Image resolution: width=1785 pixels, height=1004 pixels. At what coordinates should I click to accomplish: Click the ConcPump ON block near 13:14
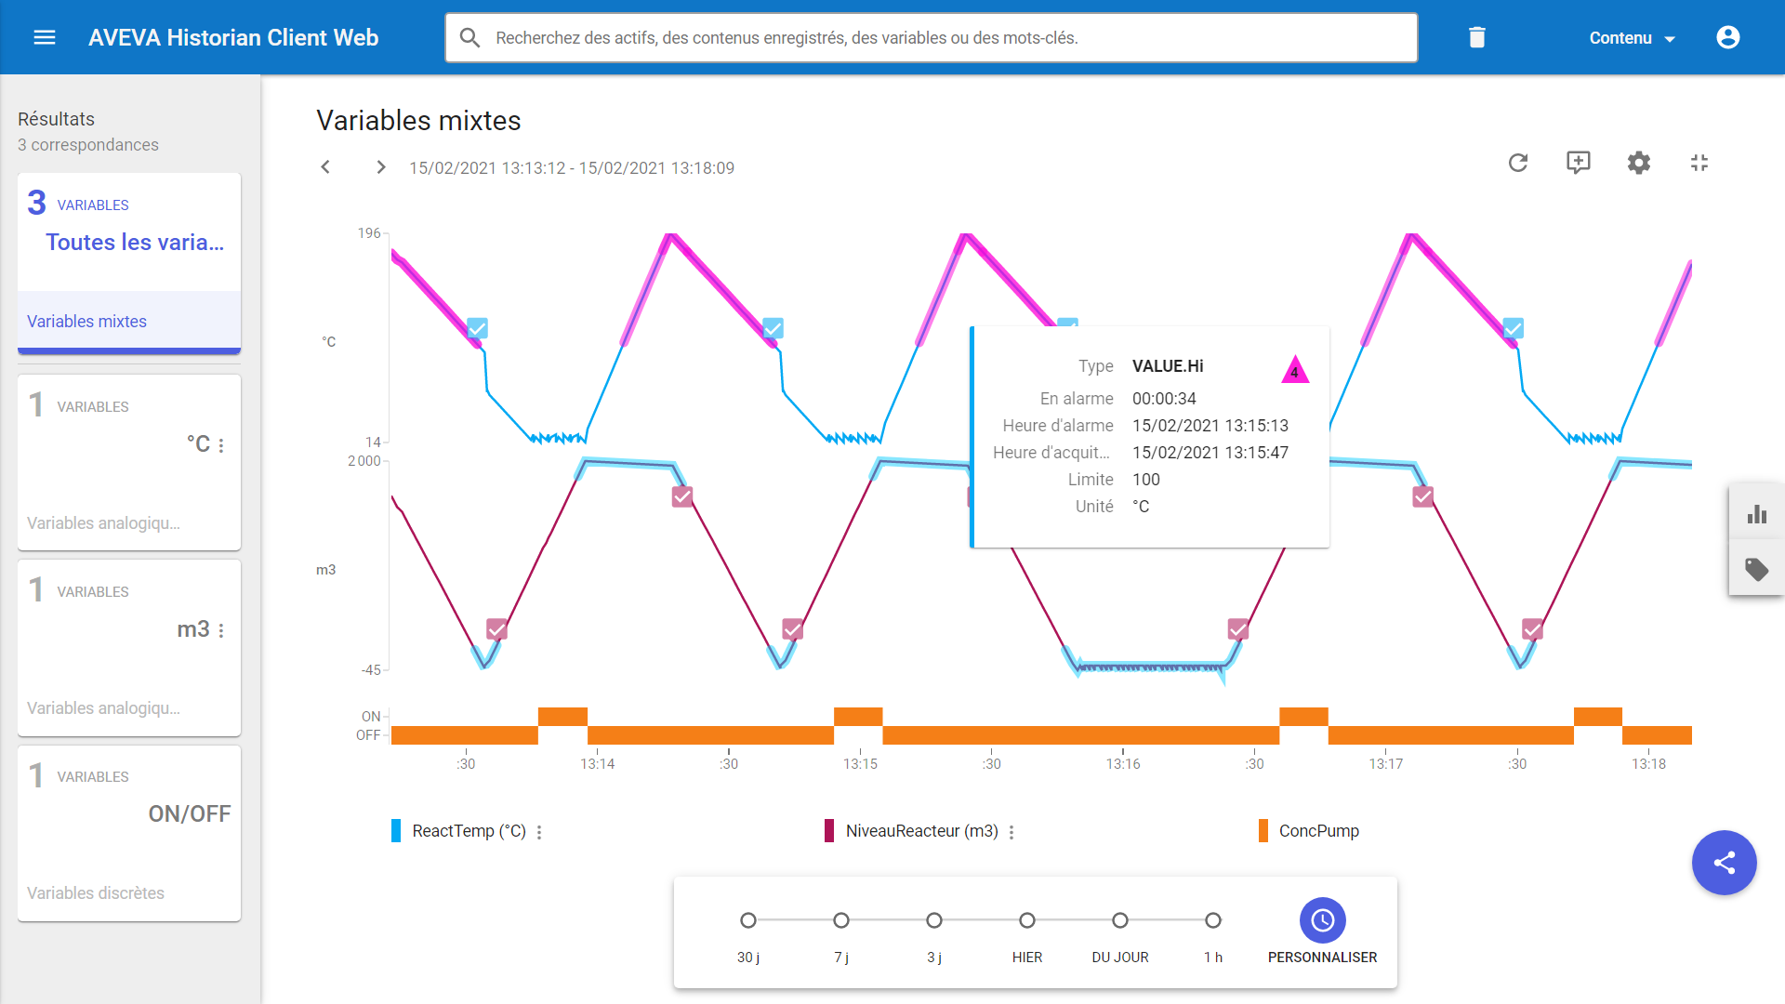tap(562, 717)
